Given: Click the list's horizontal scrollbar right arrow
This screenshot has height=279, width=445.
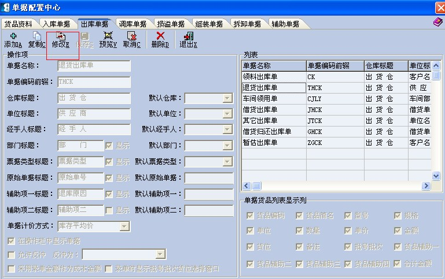Looking at the screenshot, I should [426, 186].
